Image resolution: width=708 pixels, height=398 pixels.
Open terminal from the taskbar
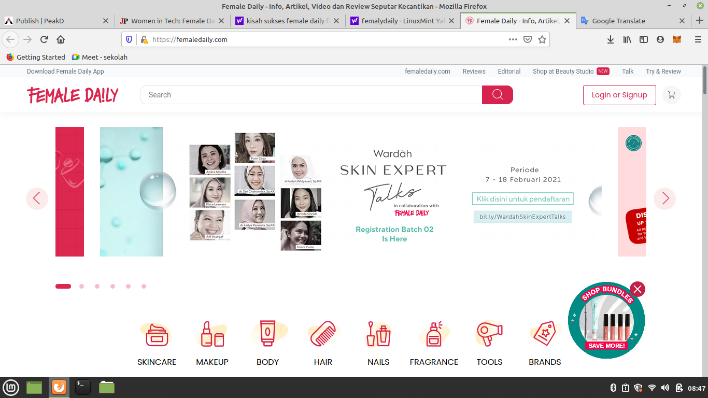coord(83,387)
